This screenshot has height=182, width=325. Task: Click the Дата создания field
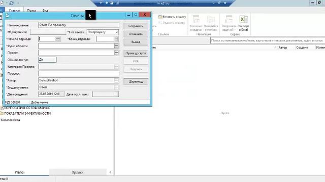pyautogui.click(x=49, y=94)
